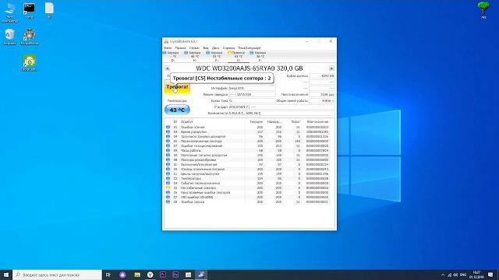Open the notification center icon

(x=490, y=275)
